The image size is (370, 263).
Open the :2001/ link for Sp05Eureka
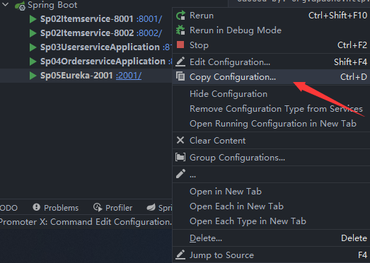click(x=129, y=76)
